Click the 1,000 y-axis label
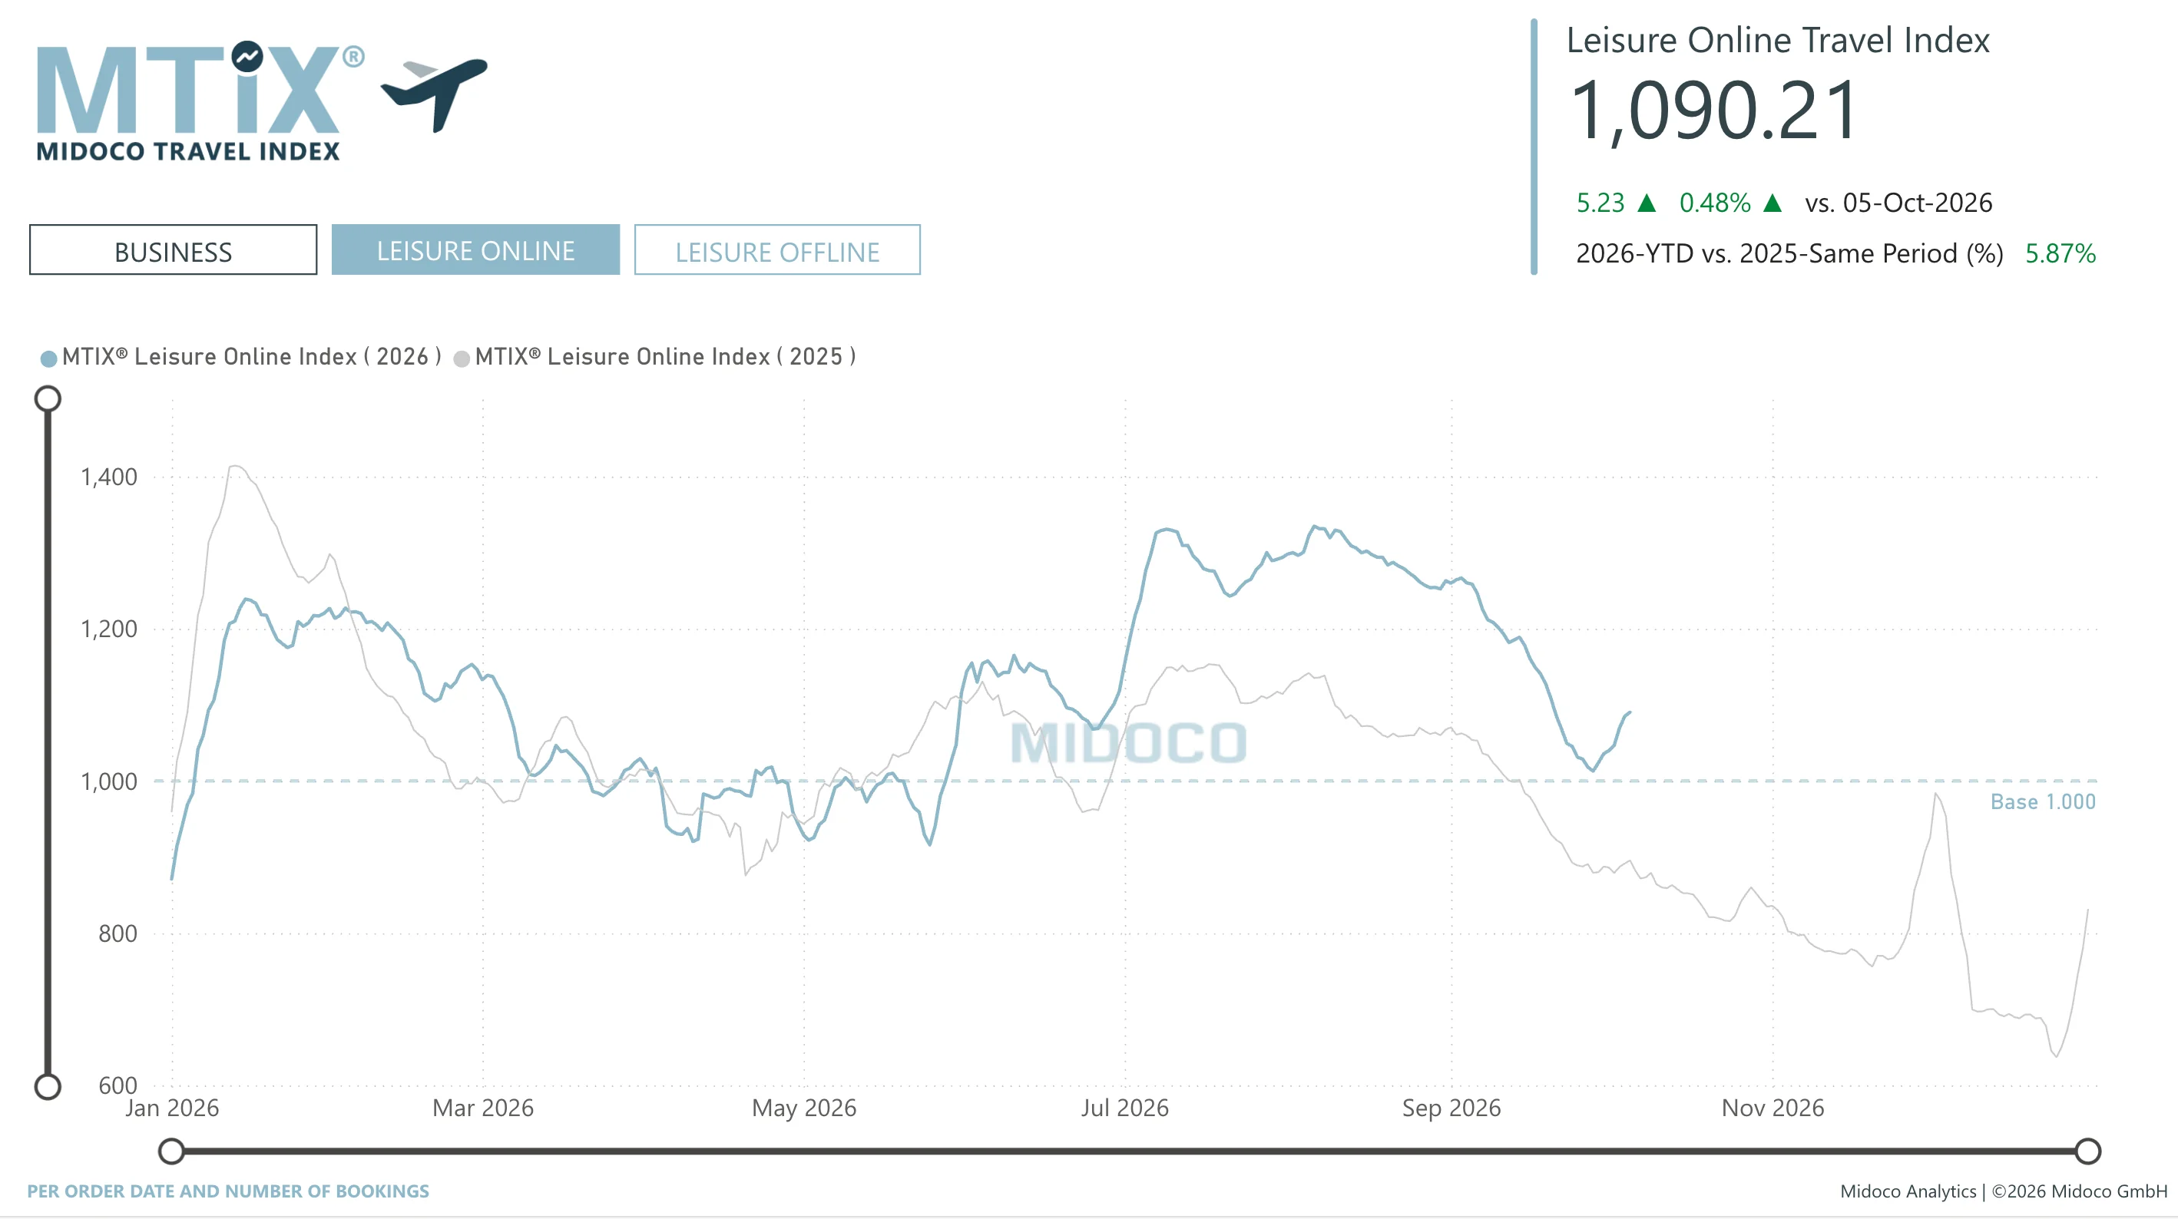Viewport: 2178px width, 1219px height. tap(109, 781)
